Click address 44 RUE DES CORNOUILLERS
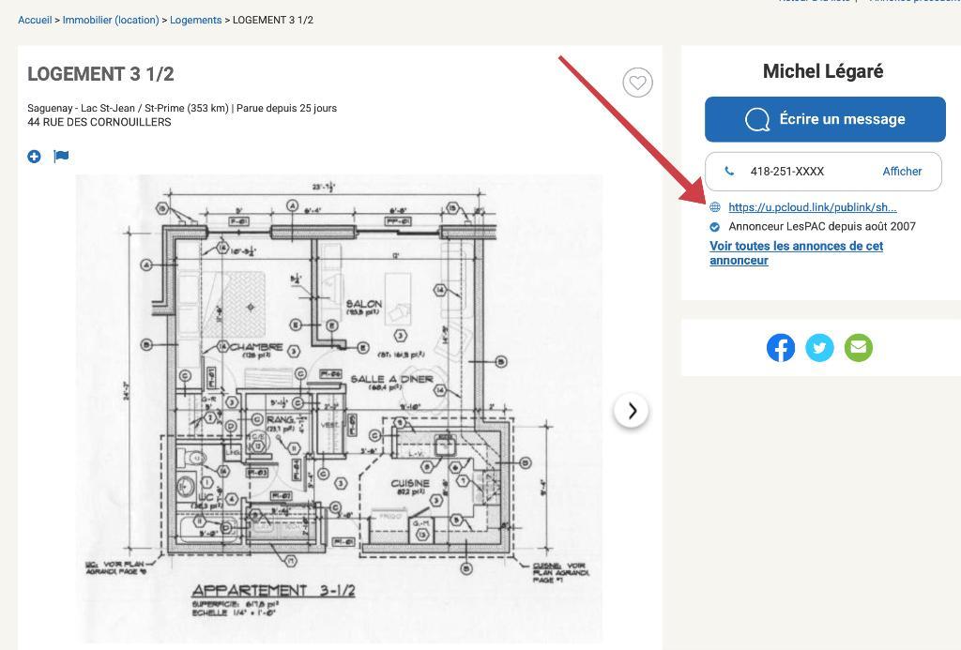This screenshot has height=650, width=961. tap(99, 122)
